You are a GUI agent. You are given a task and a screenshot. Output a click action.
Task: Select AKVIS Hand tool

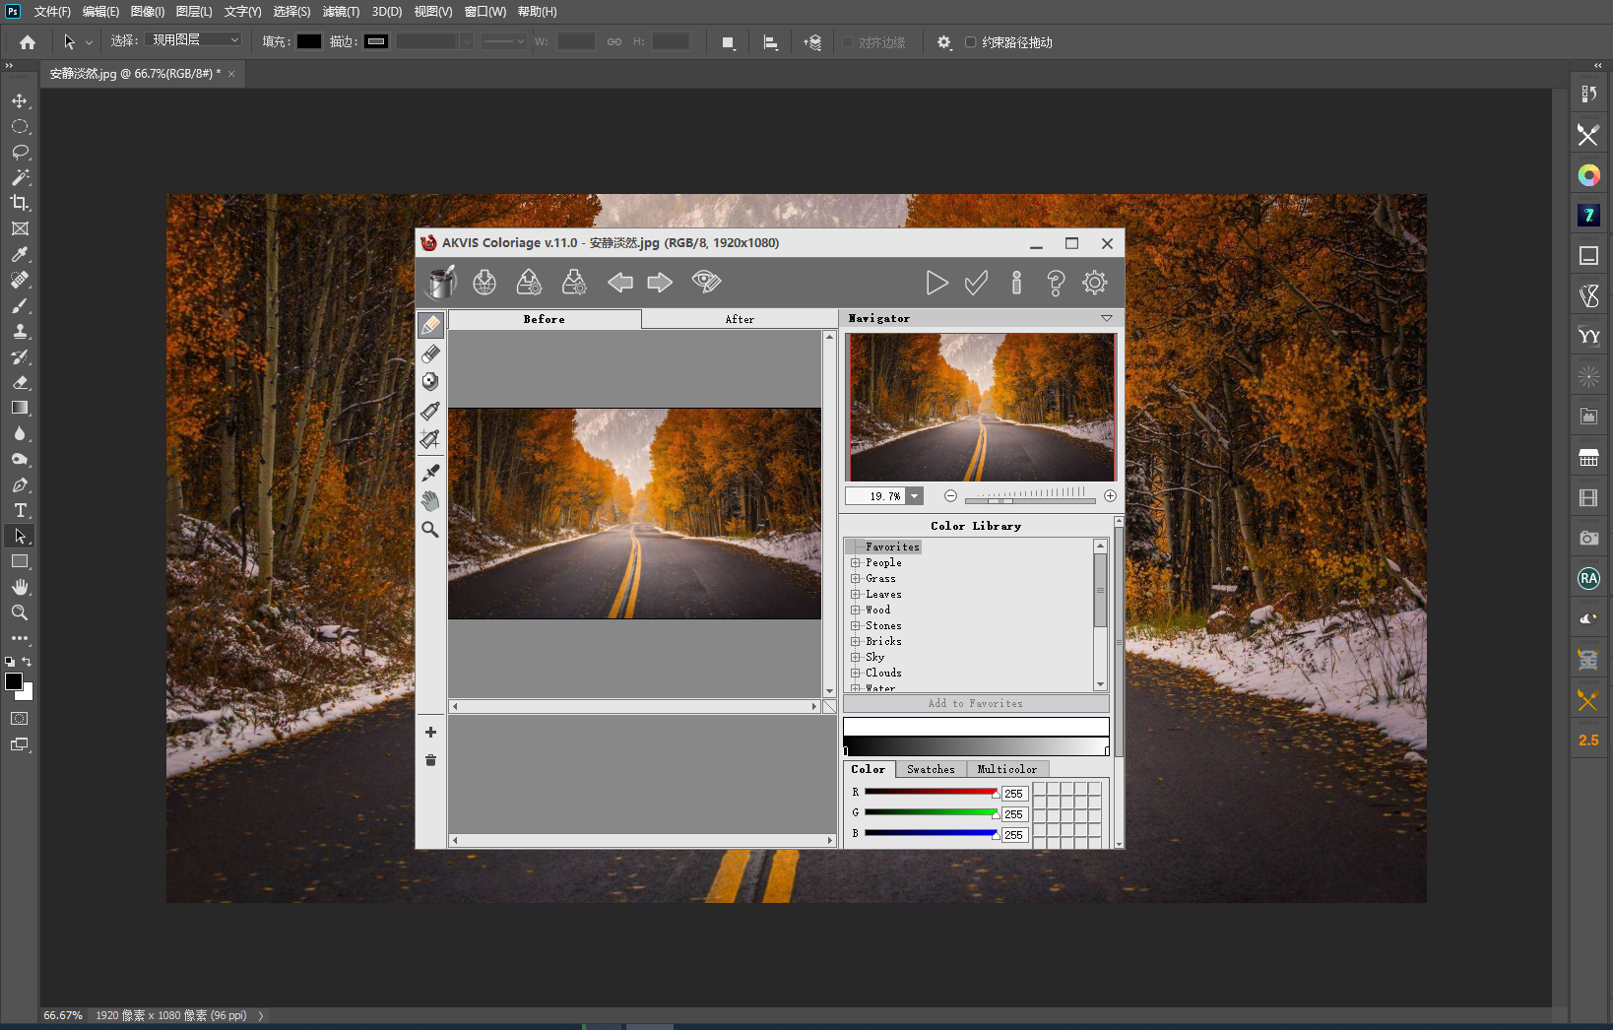(430, 501)
